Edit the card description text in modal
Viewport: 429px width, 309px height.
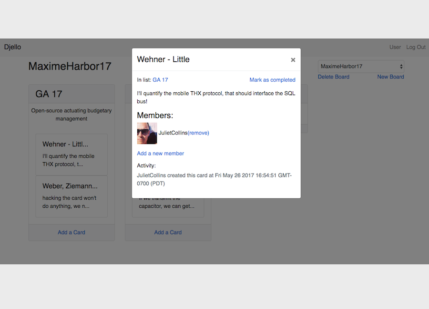(216, 97)
